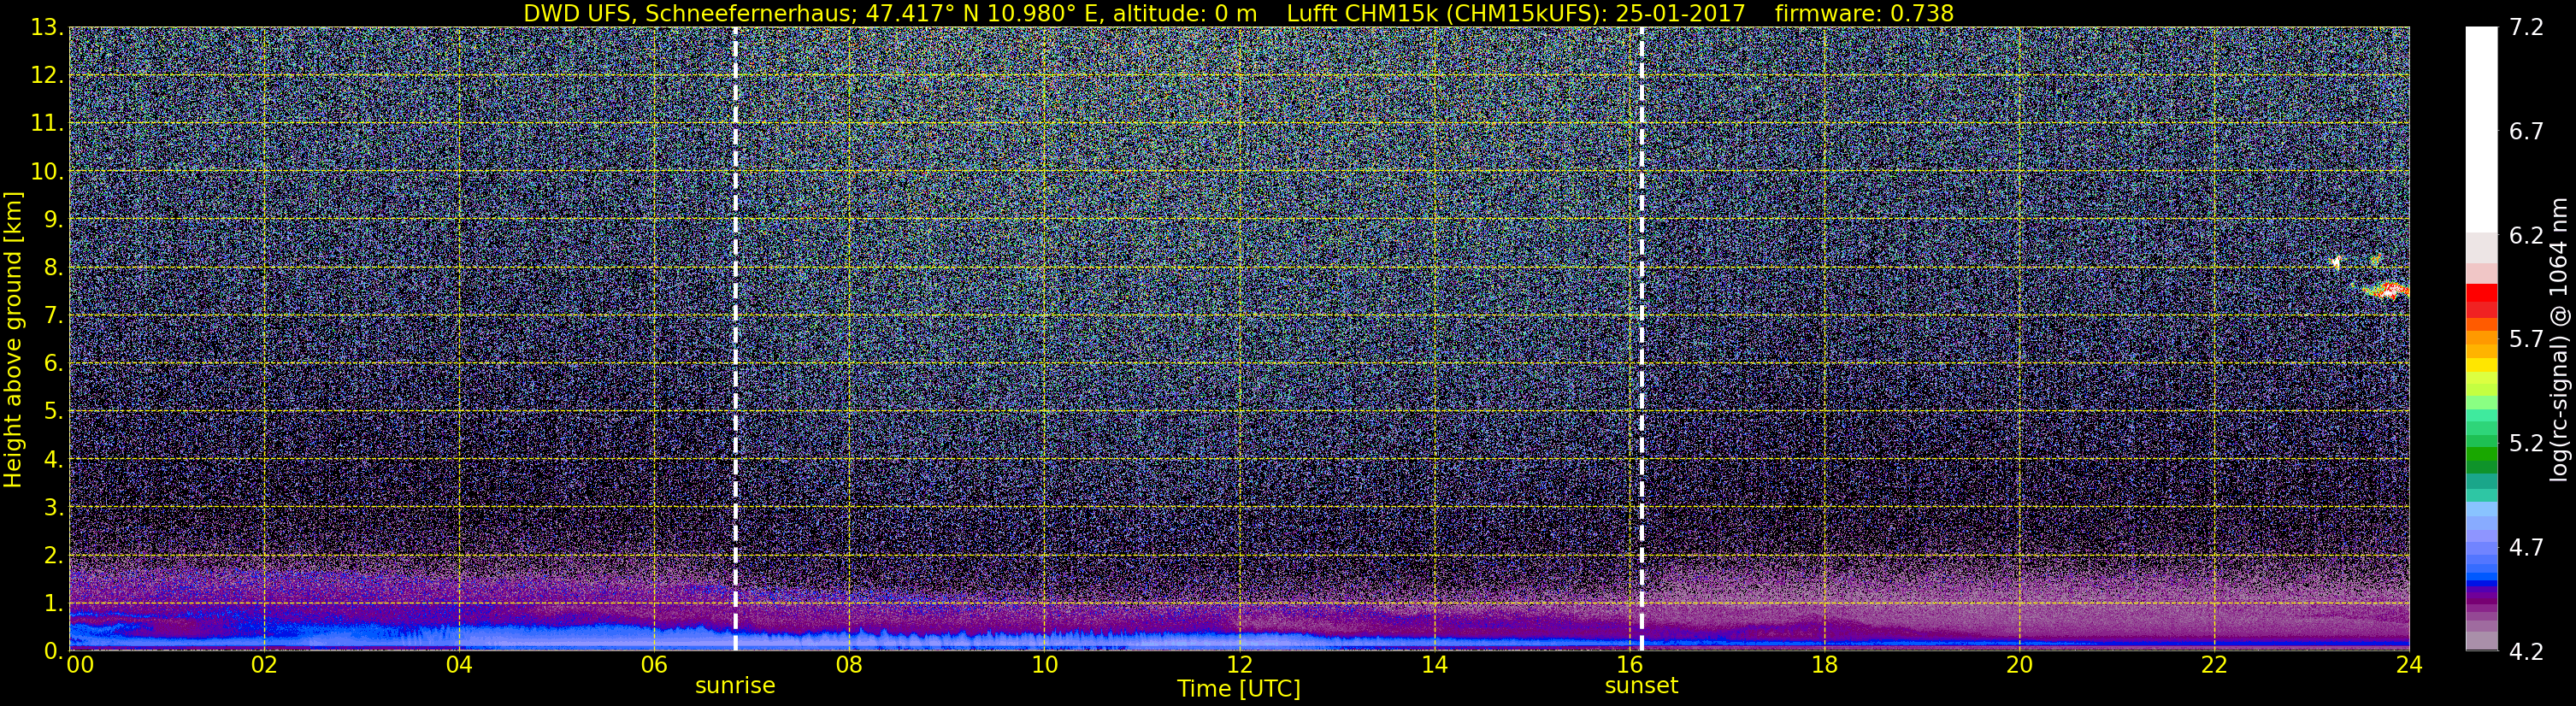Click the '14' time axis tick label
Screen dimensions: 2576x706
pyautogui.click(x=1434, y=665)
